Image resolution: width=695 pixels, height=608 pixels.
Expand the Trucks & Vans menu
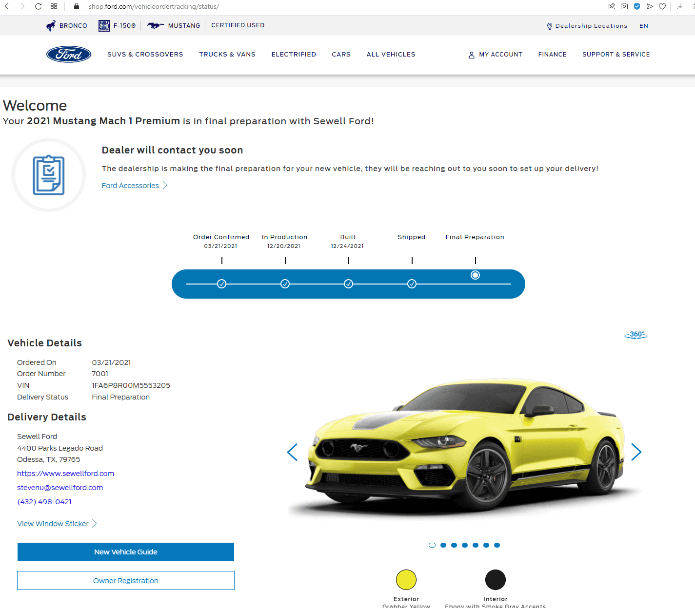pyautogui.click(x=227, y=55)
